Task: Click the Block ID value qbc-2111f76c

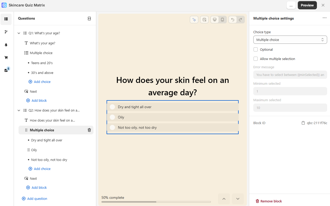Action: (x=317, y=123)
